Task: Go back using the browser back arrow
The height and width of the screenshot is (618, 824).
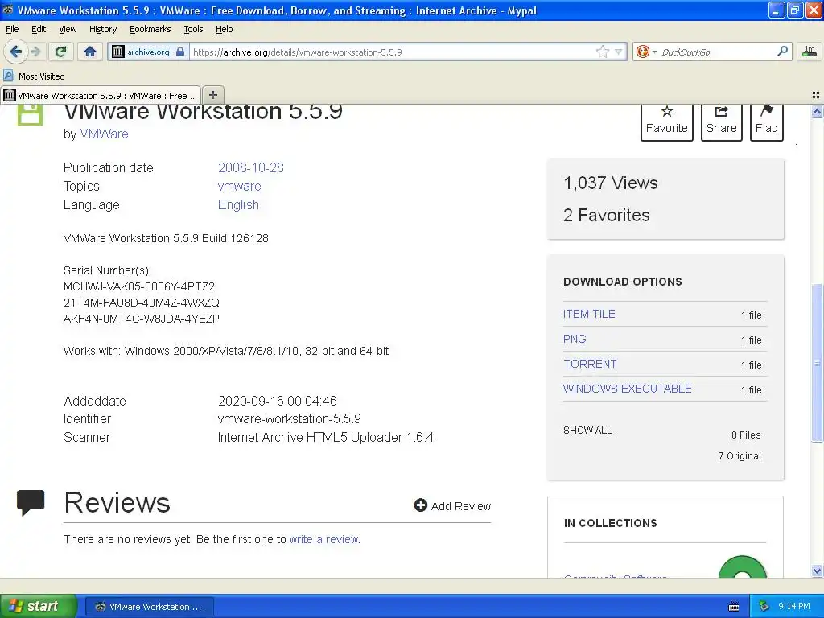Action: (x=15, y=51)
